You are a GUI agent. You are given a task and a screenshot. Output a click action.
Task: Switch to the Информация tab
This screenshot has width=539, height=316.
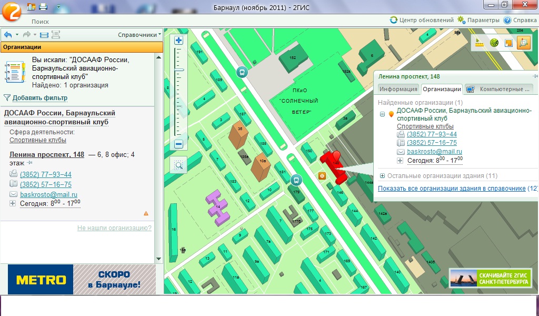point(398,89)
